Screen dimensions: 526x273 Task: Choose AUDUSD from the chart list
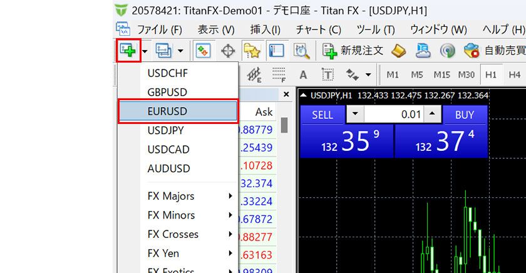(178, 168)
